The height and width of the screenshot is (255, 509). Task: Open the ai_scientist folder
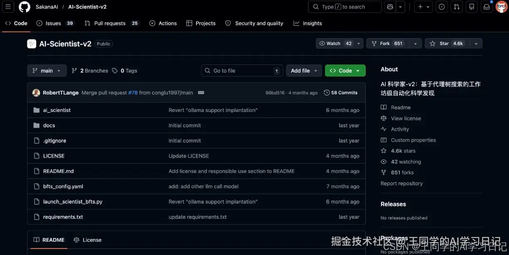57,110
